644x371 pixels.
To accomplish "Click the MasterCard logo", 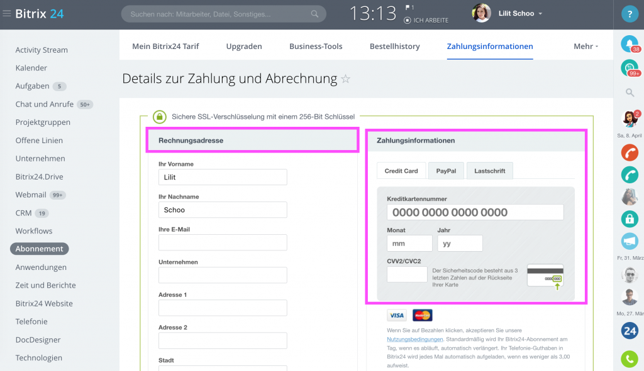I will coord(422,315).
